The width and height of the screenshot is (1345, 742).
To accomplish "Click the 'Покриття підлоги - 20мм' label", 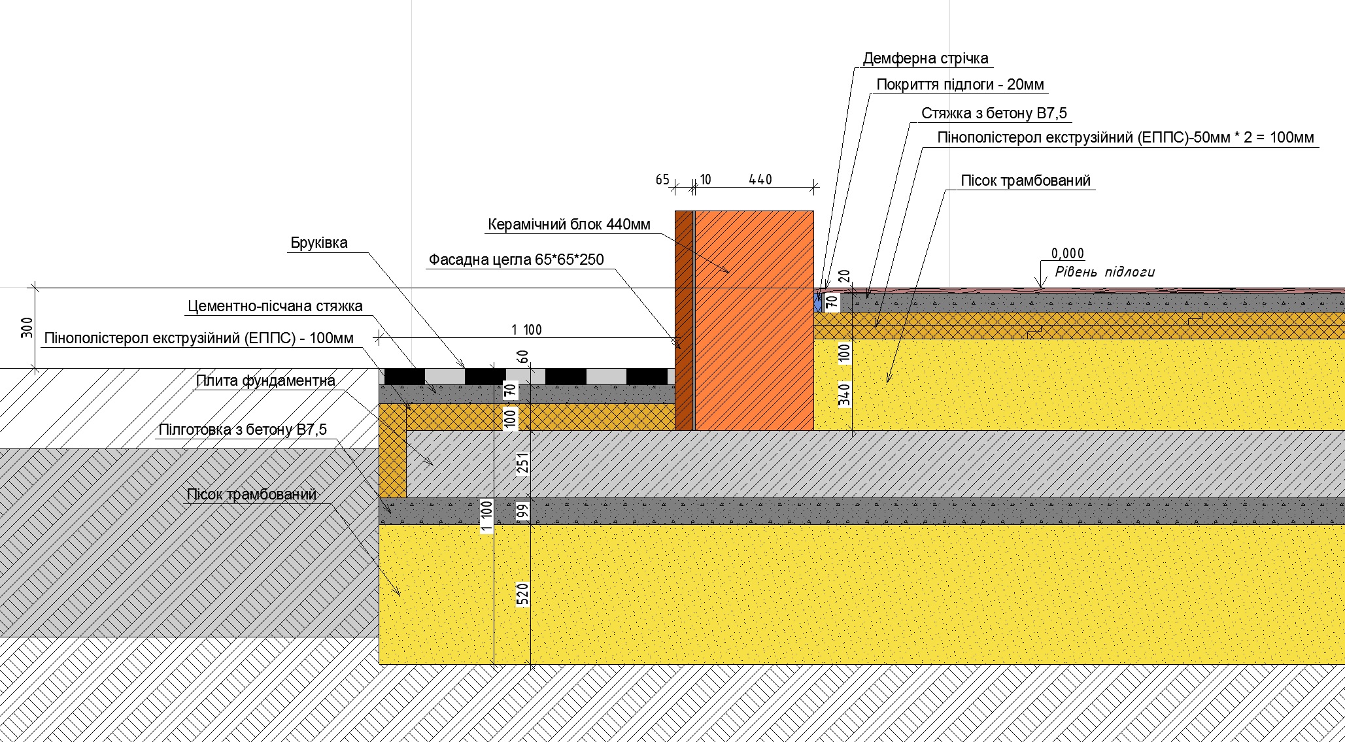I will click(960, 85).
